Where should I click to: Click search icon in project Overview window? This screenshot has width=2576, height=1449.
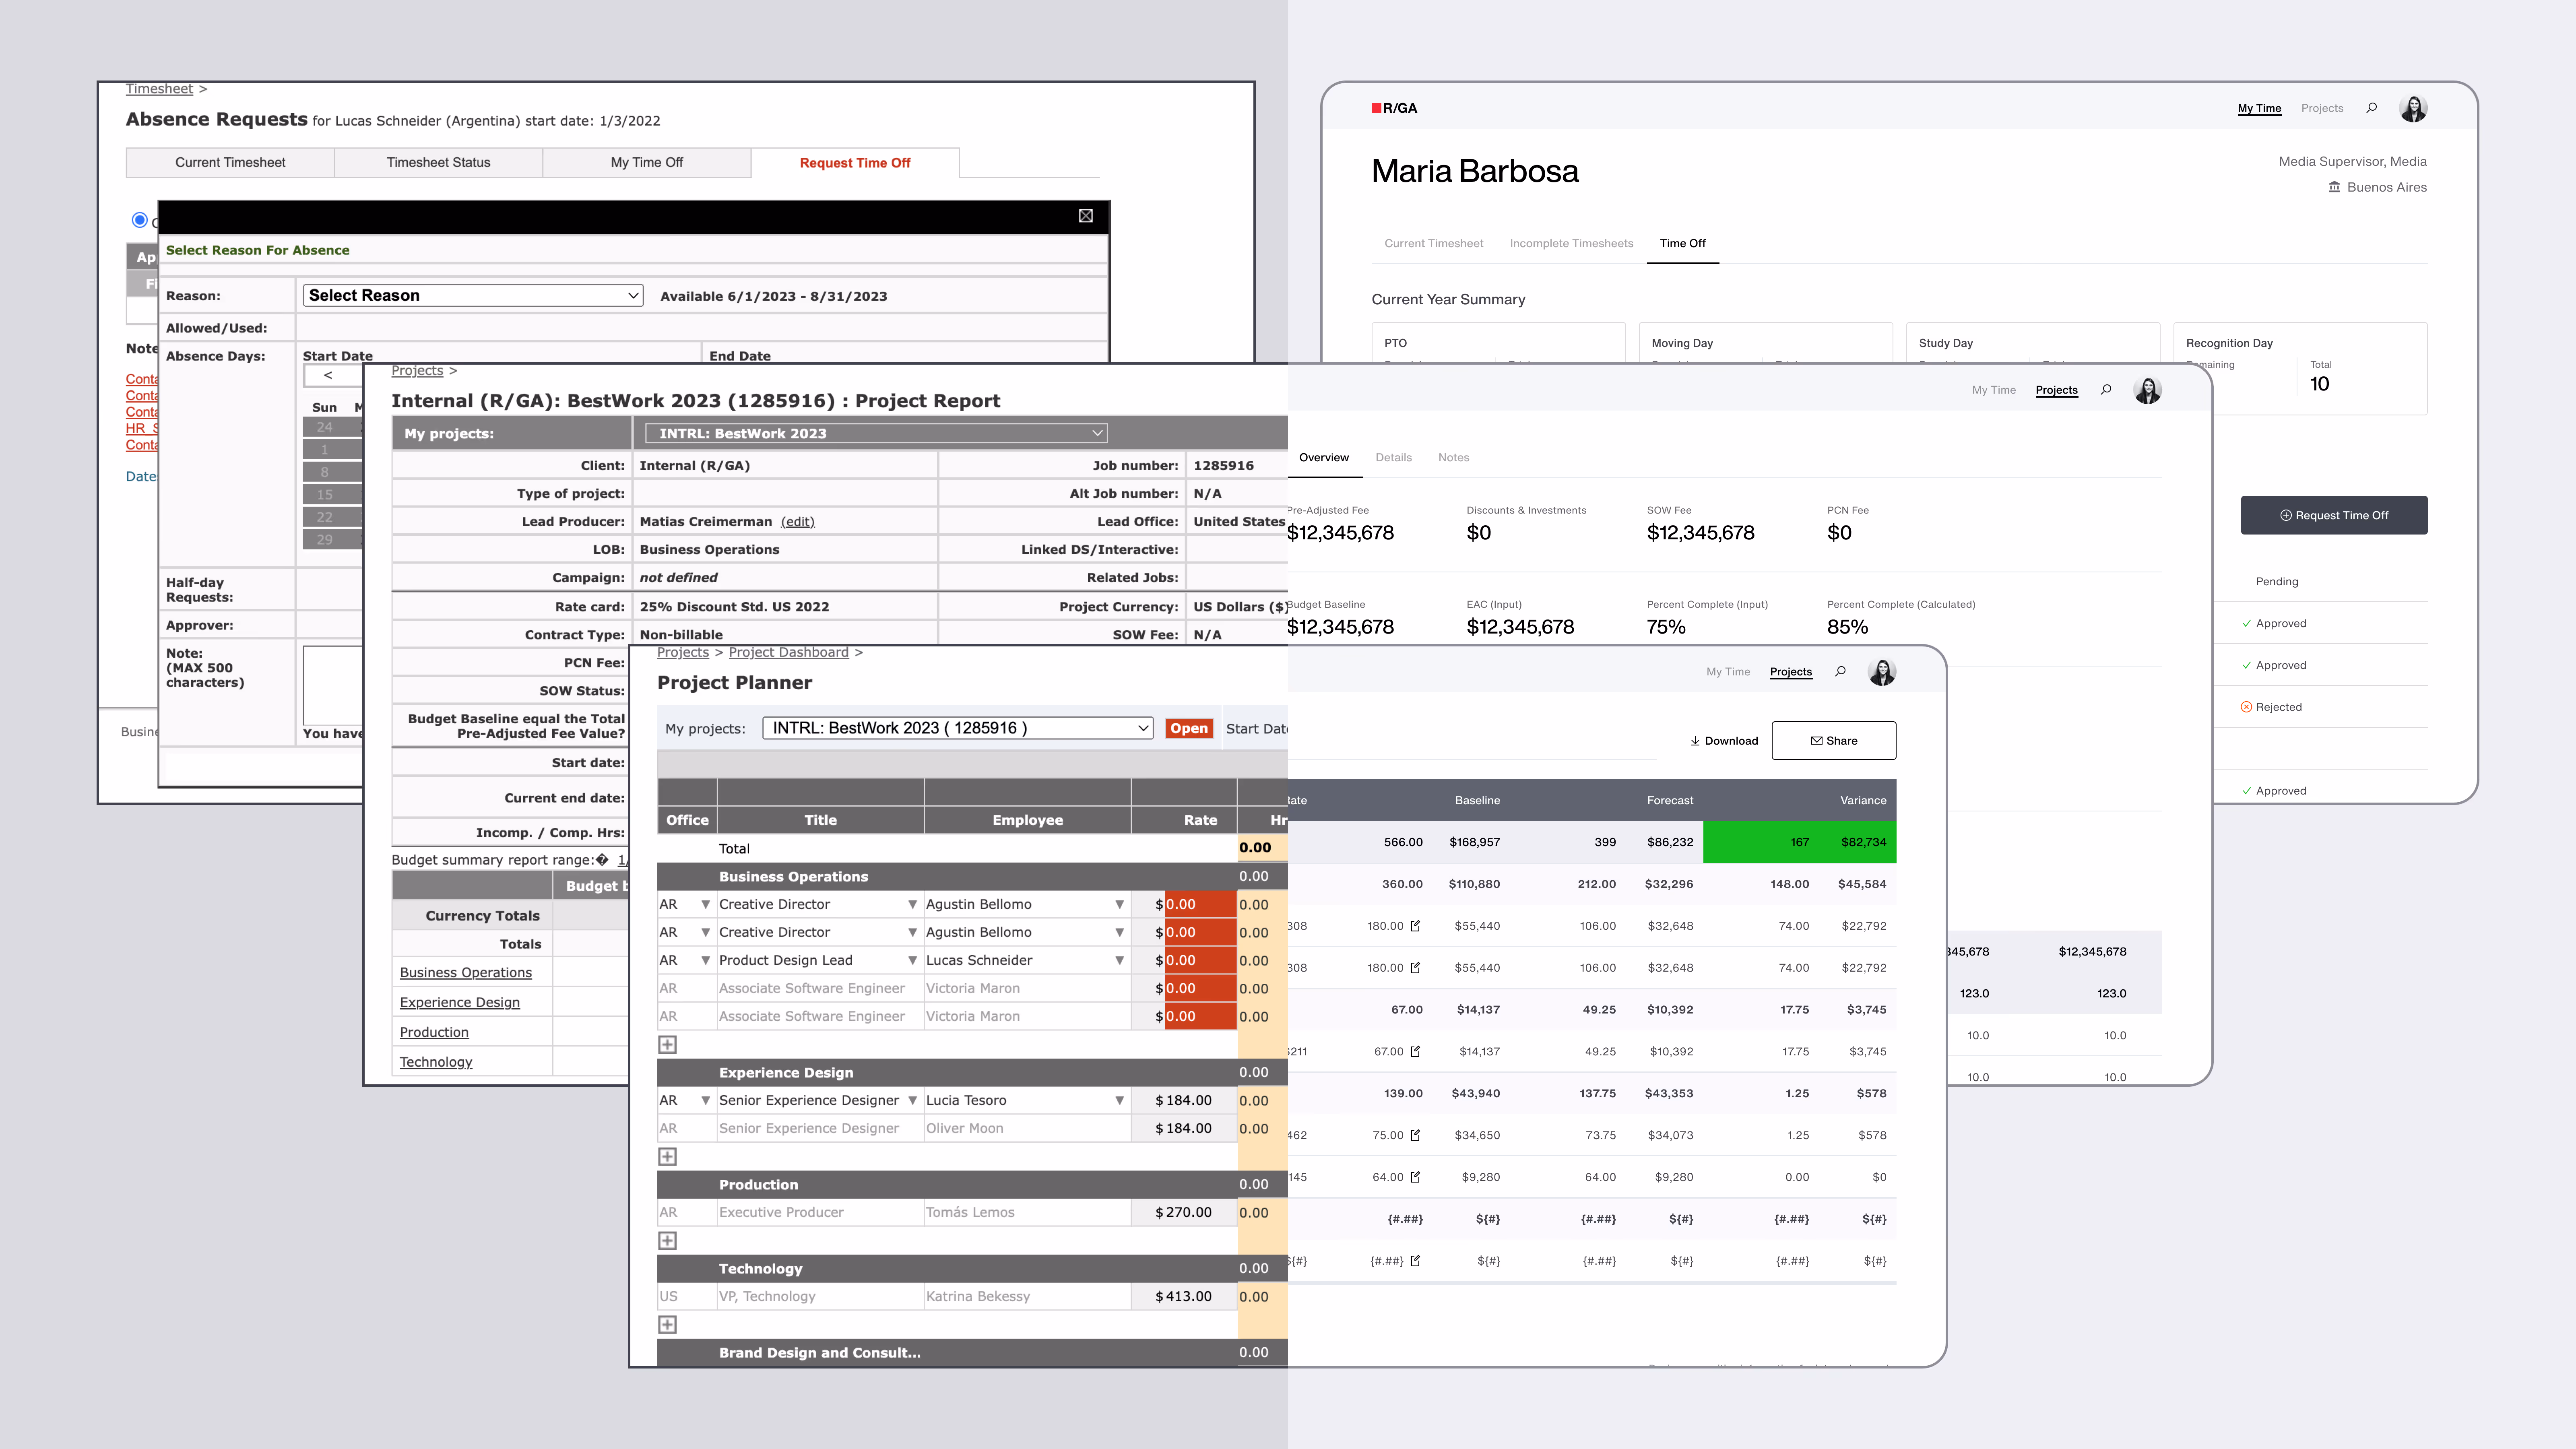point(2106,390)
